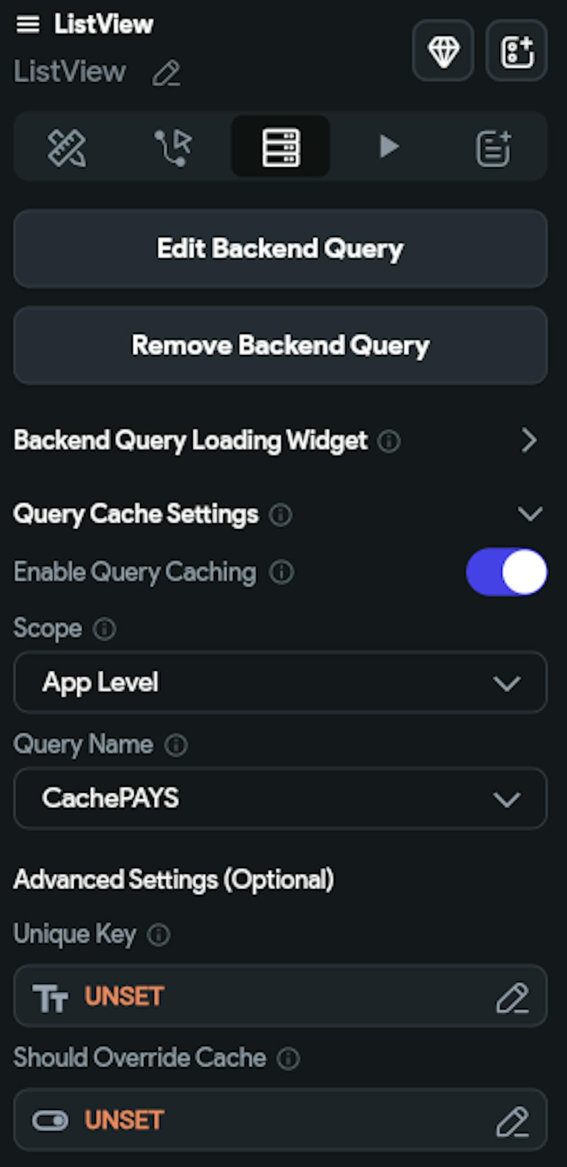Click the diamond premium icon

(443, 51)
